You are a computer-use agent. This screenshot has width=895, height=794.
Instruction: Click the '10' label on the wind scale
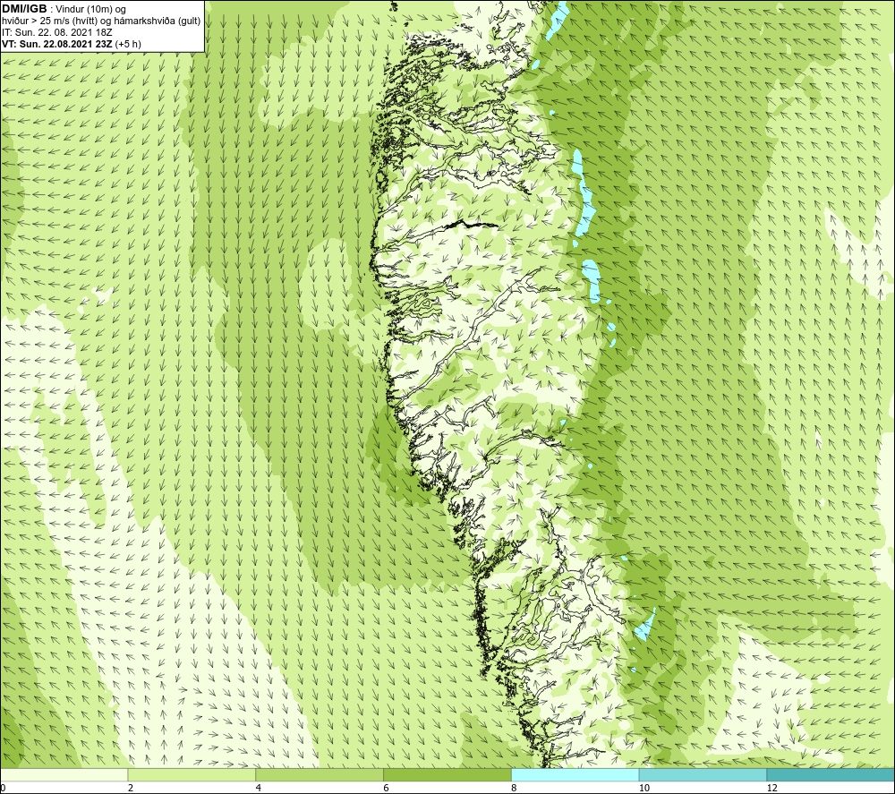(644, 788)
